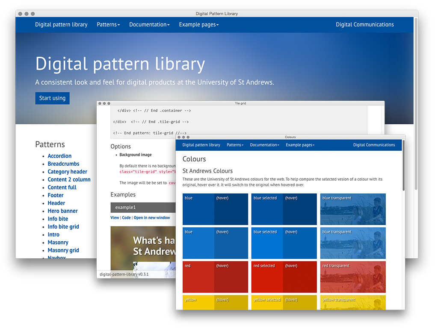Open the Masonry grid pattern link
This screenshot has height=328, width=438.
63,250
